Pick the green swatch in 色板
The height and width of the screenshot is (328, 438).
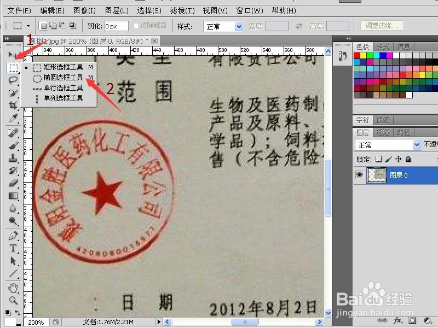click(370, 55)
